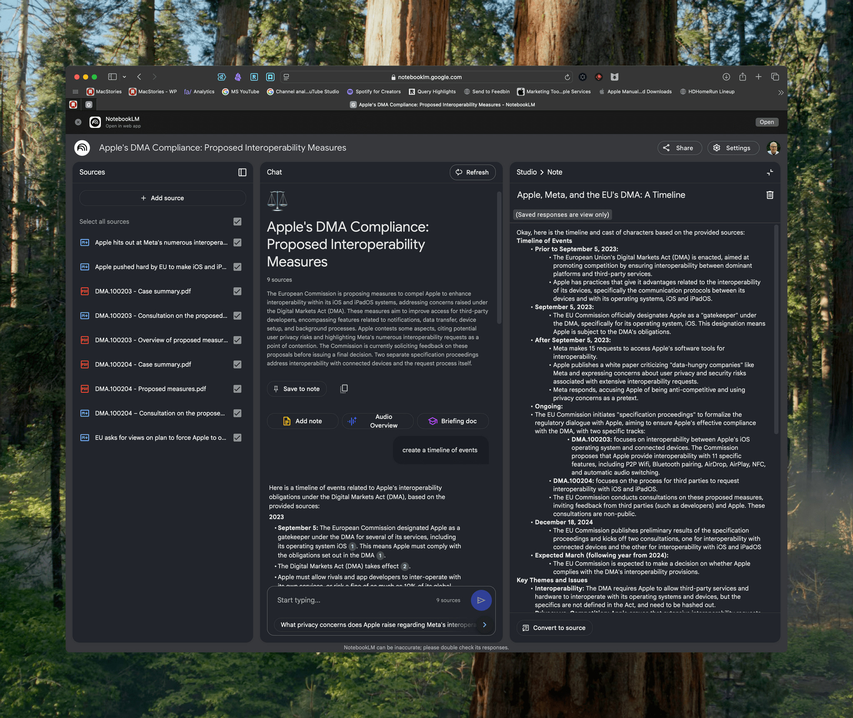Screen dimensions: 853x718
Task: Open the favorites grid icon left of MacStories
Action: [x=75, y=92]
